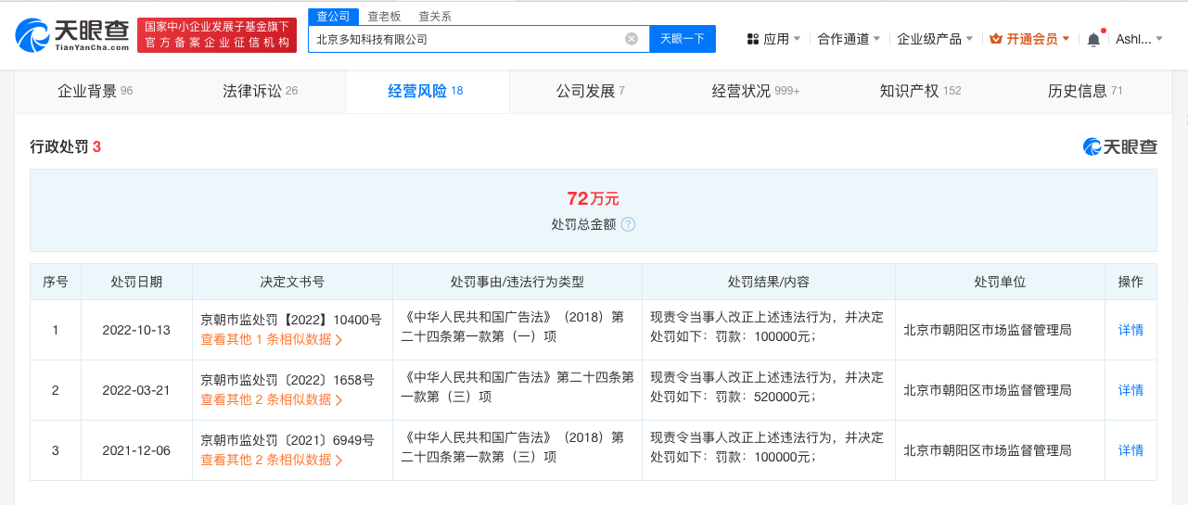This screenshot has height=505, width=1188.
Task: Click the 第二十四条第一款第（一）项 reason cell
Action: [x=517, y=330]
